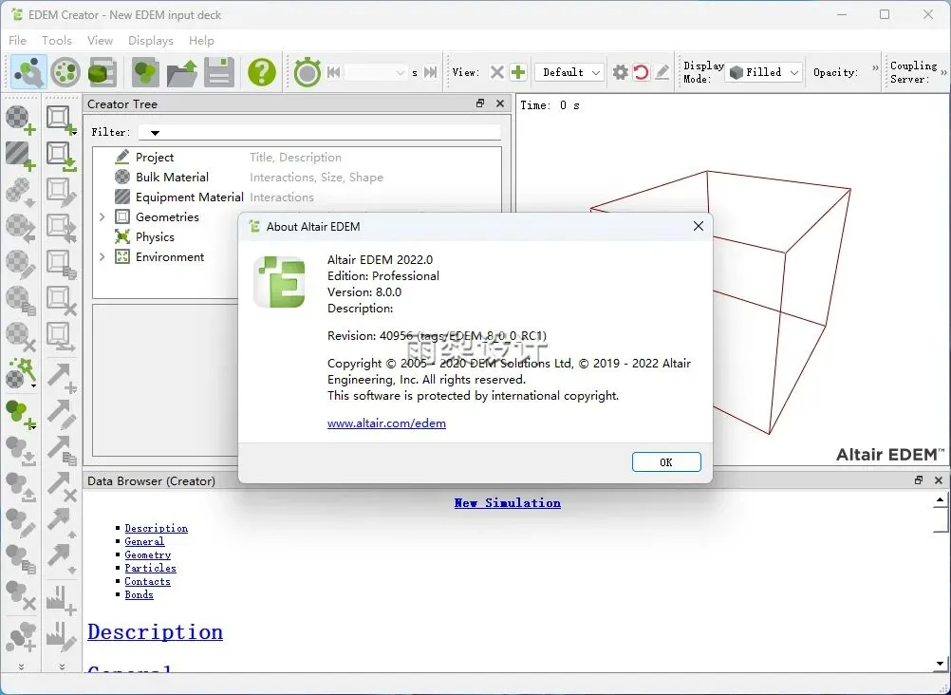Viewport: 951px width, 695px height.
Task: Open www.altair.com/edem link
Action: pyautogui.click(x=386, y=423)
